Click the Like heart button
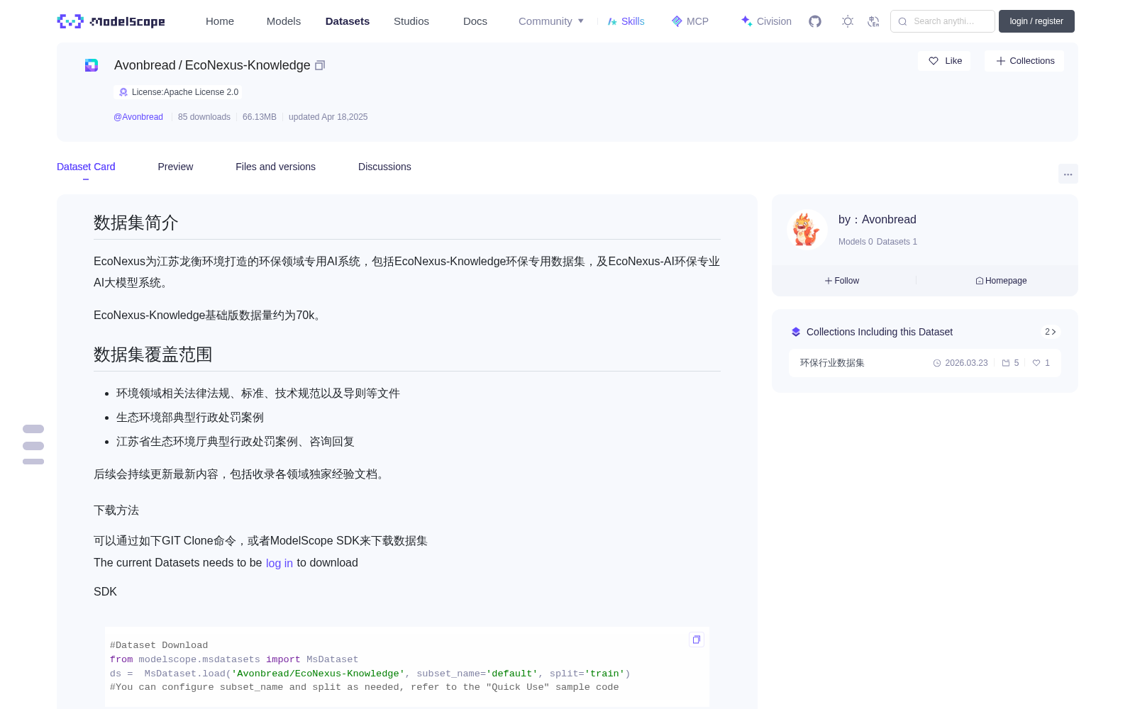1135x709 pixels. tap(944, 61)
